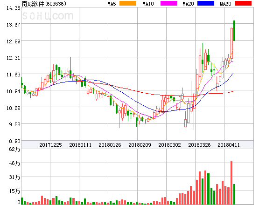The image size is (280, 205).
Task: Click the red MA60 legend swatch
Action: point(243,3)
